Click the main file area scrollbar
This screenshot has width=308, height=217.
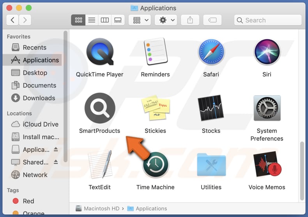(x=302, y=171)
